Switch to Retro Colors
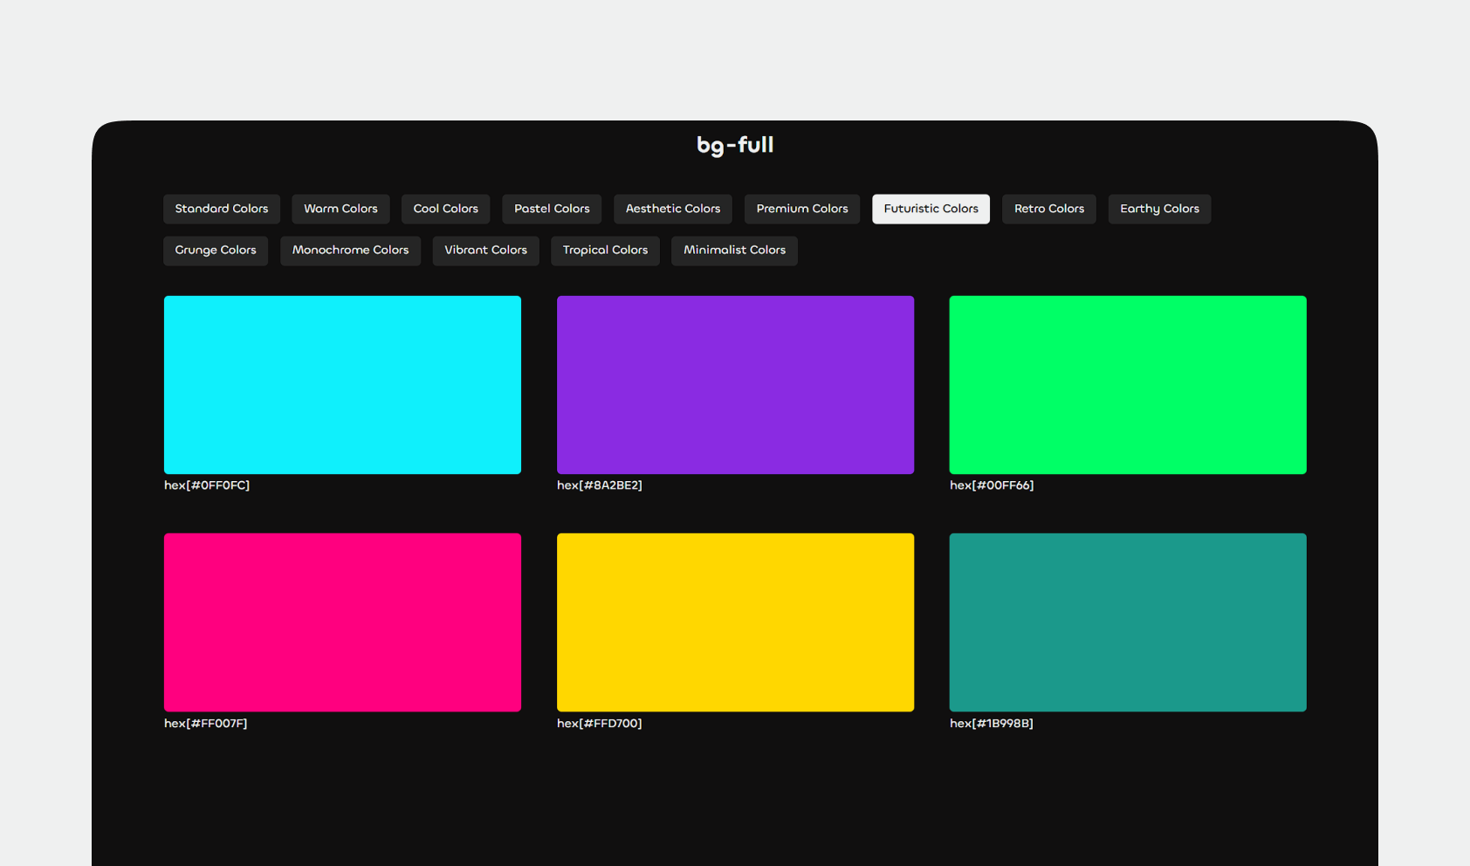 (1048, 209)
